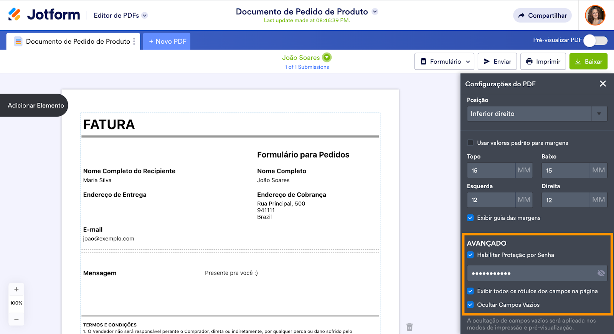Screen dimensions: 614x334
Task: Reveal the password with the eye icon
Action: coord(601,273)
